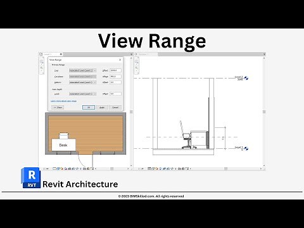The image size is (304, 228).
Task: Click the section view vertical scrollbar thumb
Action: click(x=264, y=111)
